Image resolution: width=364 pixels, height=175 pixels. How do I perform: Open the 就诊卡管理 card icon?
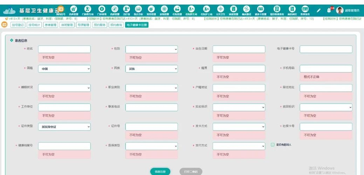260,9
